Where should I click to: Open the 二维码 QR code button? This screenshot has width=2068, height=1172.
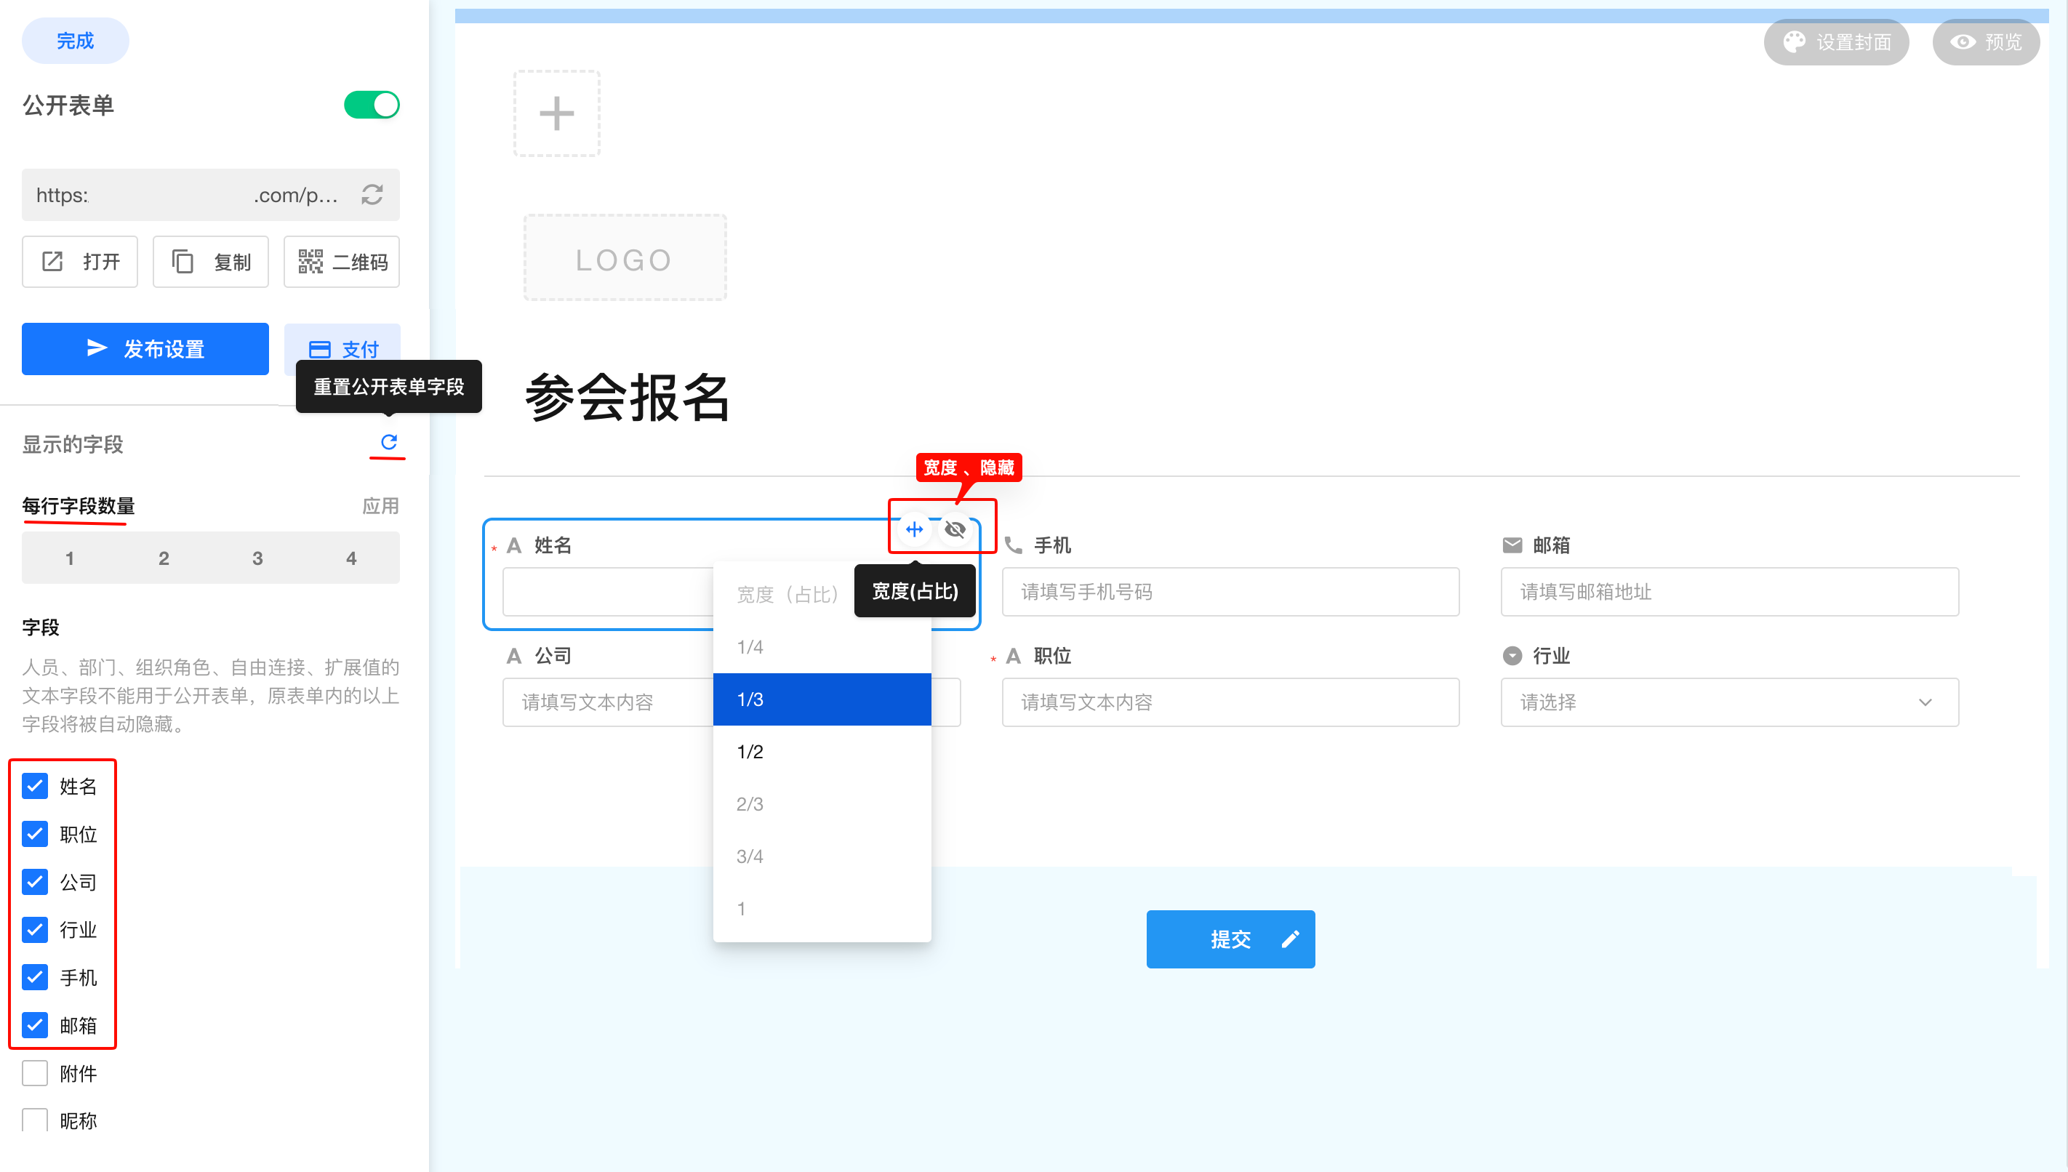coord(342,262)
